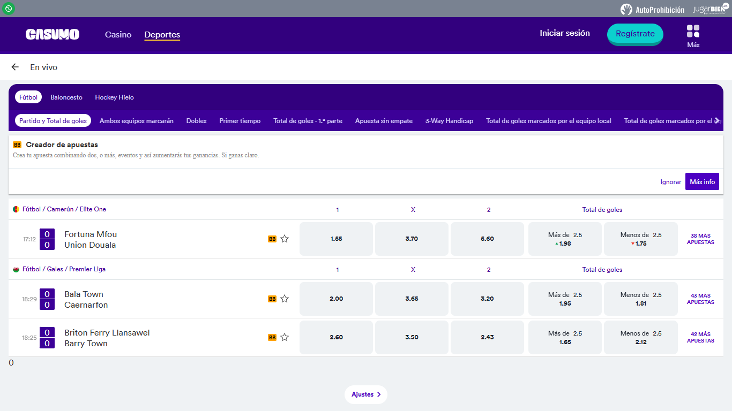Select Primer tiempo market tab
Screen dimensions: 732x411
point(240,121)
